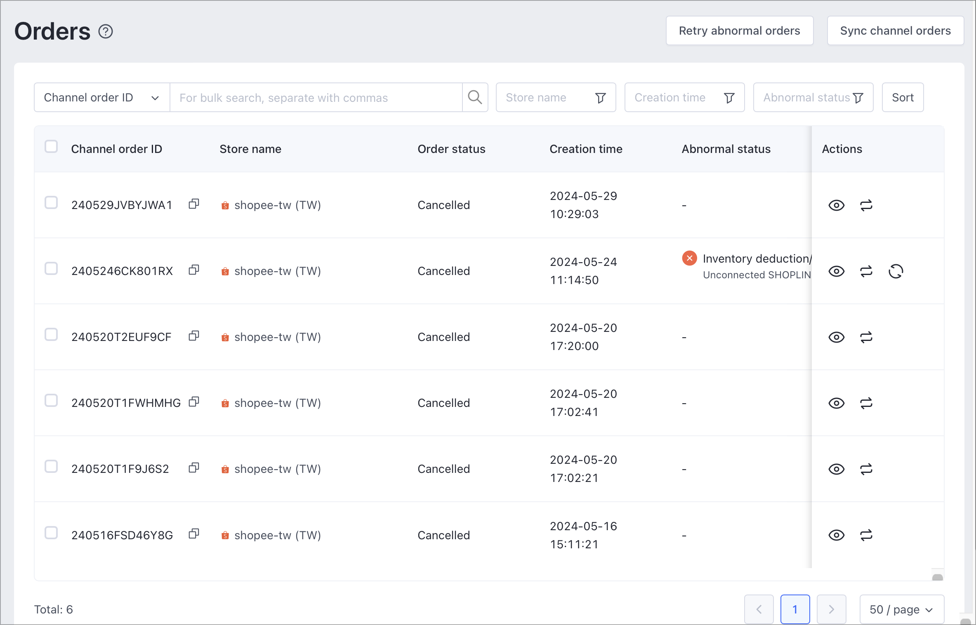This screenshot has width=976, height=625.
Task: Click the red error icon for Inventory deduction
Action: (689, 258)
